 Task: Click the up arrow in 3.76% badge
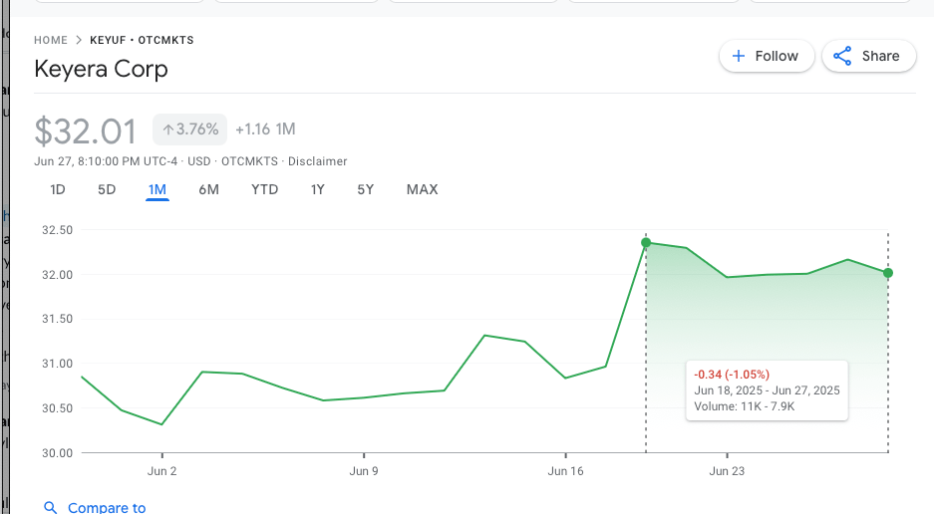coord(168,129)
